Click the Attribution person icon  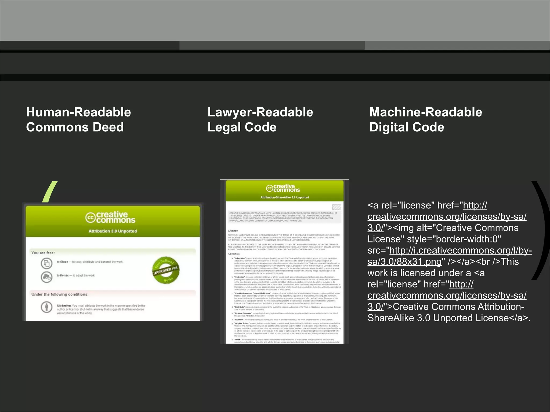pyautogui.click(x=46, y=307)
